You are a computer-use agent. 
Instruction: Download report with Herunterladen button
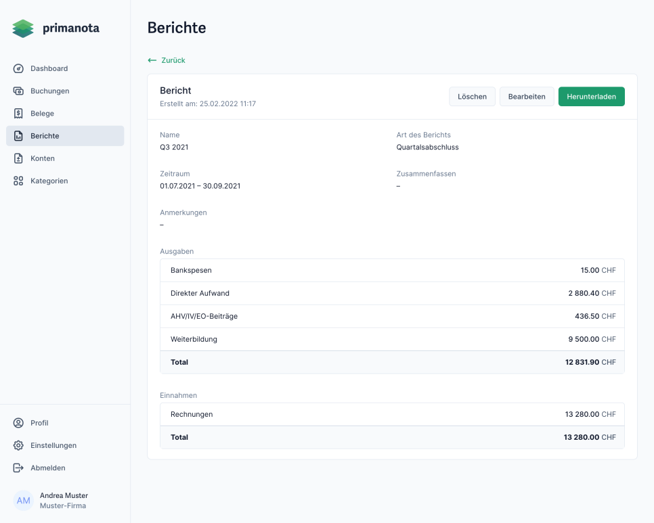[591, 97]
